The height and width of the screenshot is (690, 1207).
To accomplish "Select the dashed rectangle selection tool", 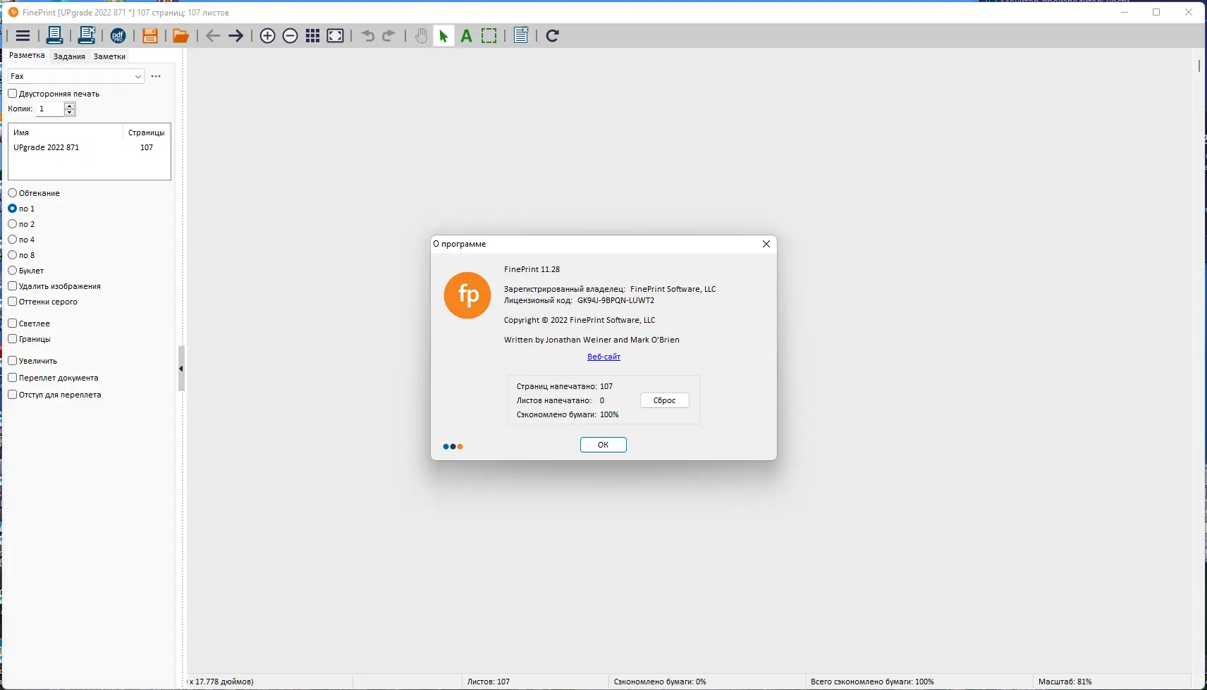I will pos(489,36).
